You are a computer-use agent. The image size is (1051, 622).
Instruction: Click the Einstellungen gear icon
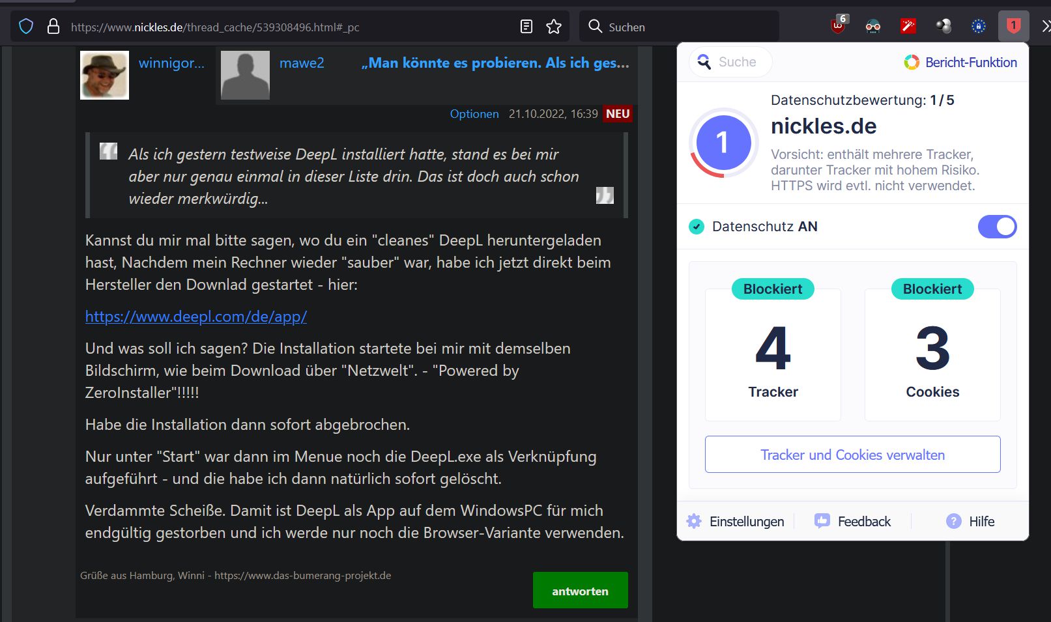coord(694,521)
